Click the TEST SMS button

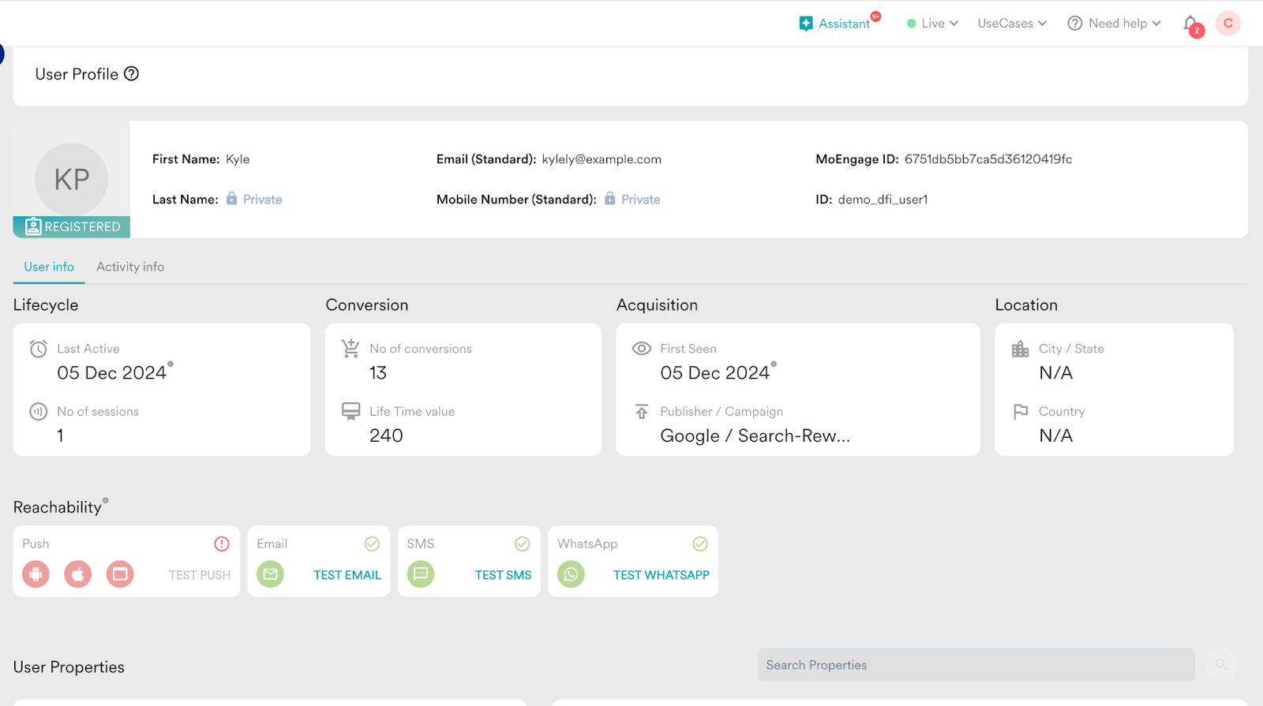point(503,575)
